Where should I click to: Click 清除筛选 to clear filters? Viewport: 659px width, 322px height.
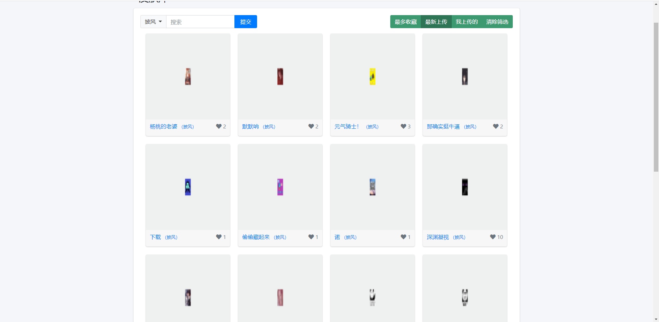pos(497,22)
